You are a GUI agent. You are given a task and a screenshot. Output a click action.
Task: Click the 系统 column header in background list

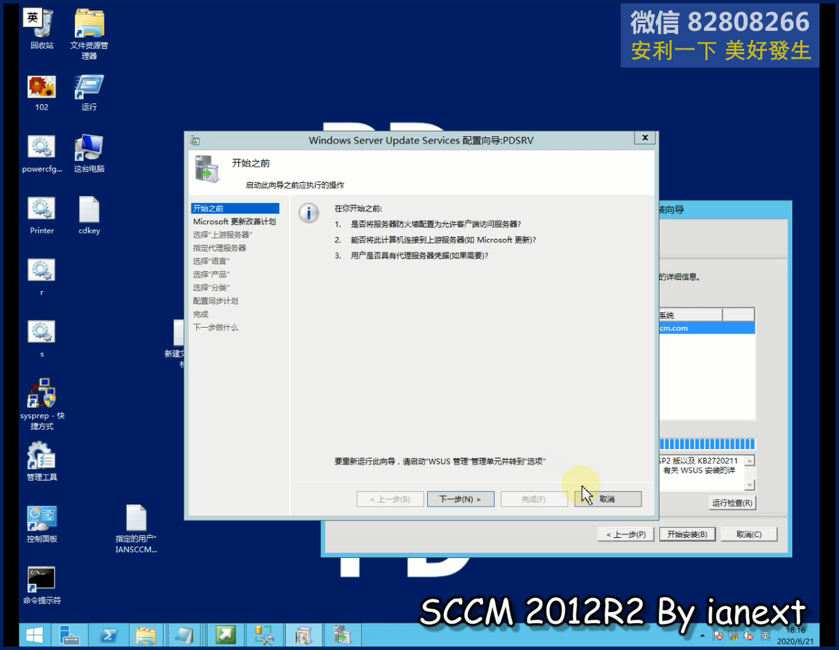689,315
